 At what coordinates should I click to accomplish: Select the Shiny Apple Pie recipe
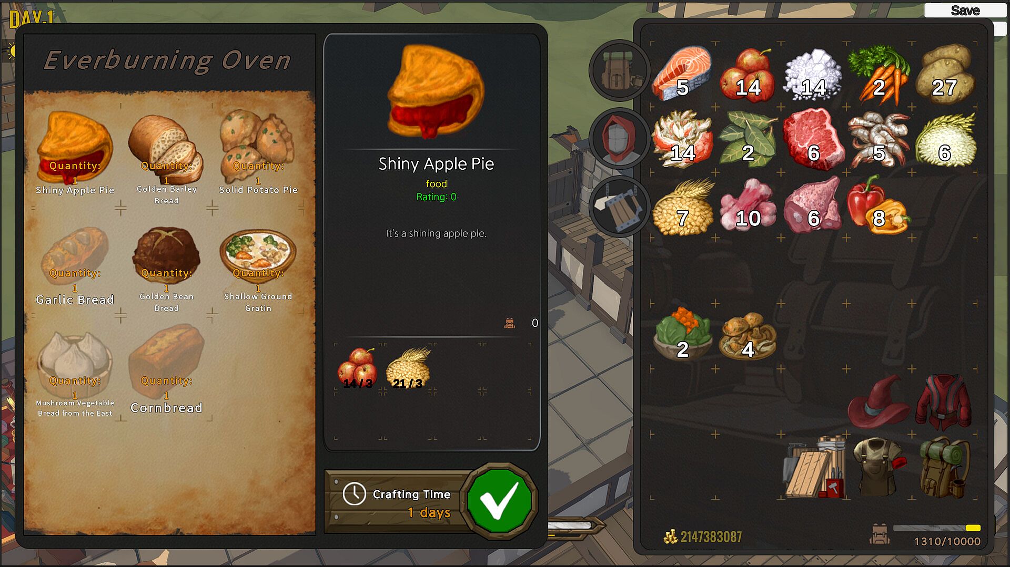[x=75, y=152]
